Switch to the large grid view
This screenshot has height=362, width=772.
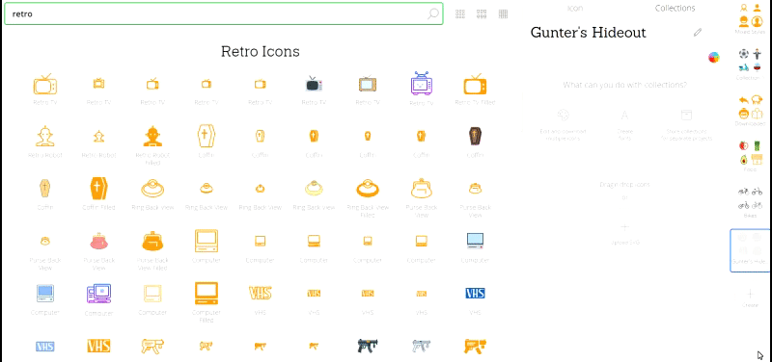pos(460,13)
